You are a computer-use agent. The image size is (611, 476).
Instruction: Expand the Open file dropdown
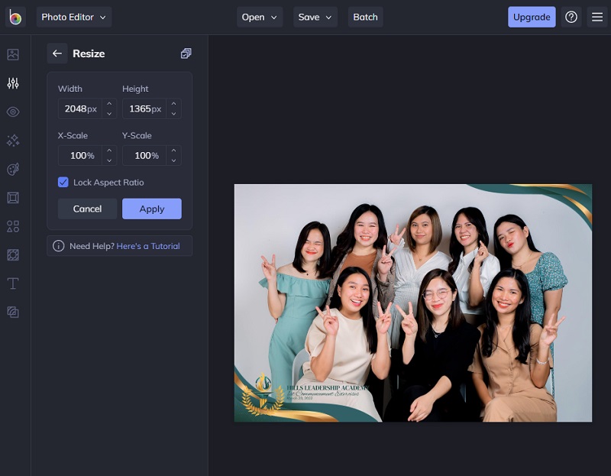(260, 16)
